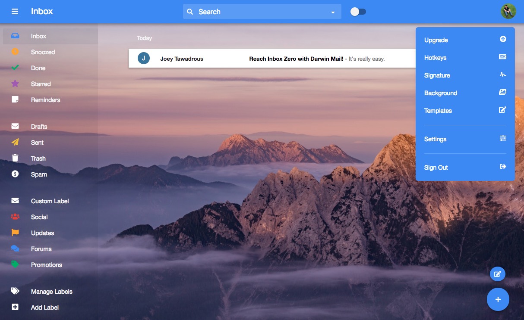This screenshot has width=524, height=320.
Task: Open the email from Joey Tawadrous
Action: (272, 59)
